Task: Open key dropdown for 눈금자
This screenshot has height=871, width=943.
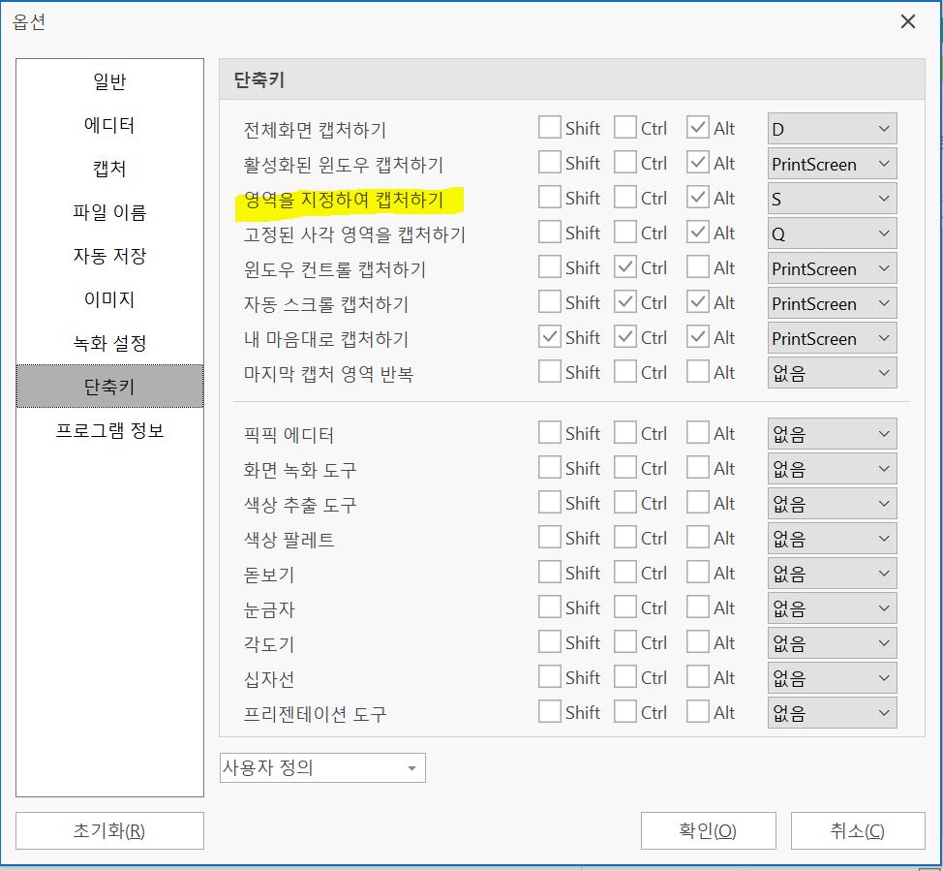Action: 833,608
